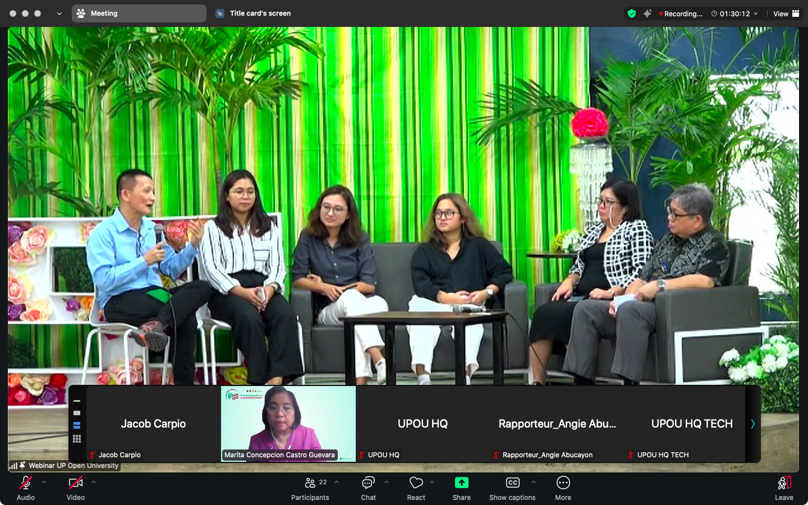Open the meeting timer dropdown

[756, 13]
